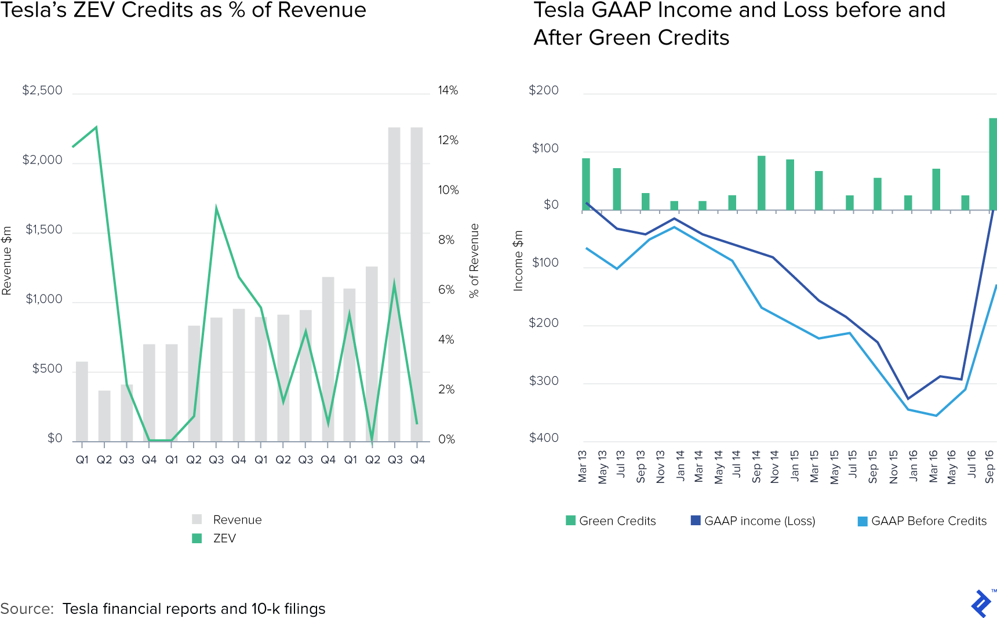The height and width of the screenshot is (618, 997).
Task: Select the "Green Credits" legend label
Action: 618,521
